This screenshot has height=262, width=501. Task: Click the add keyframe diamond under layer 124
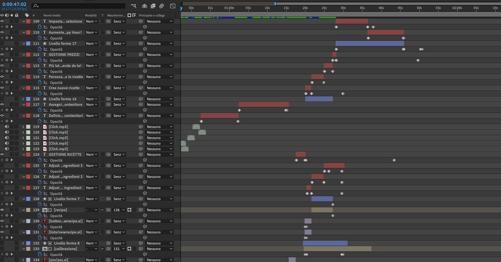(7, 160)
